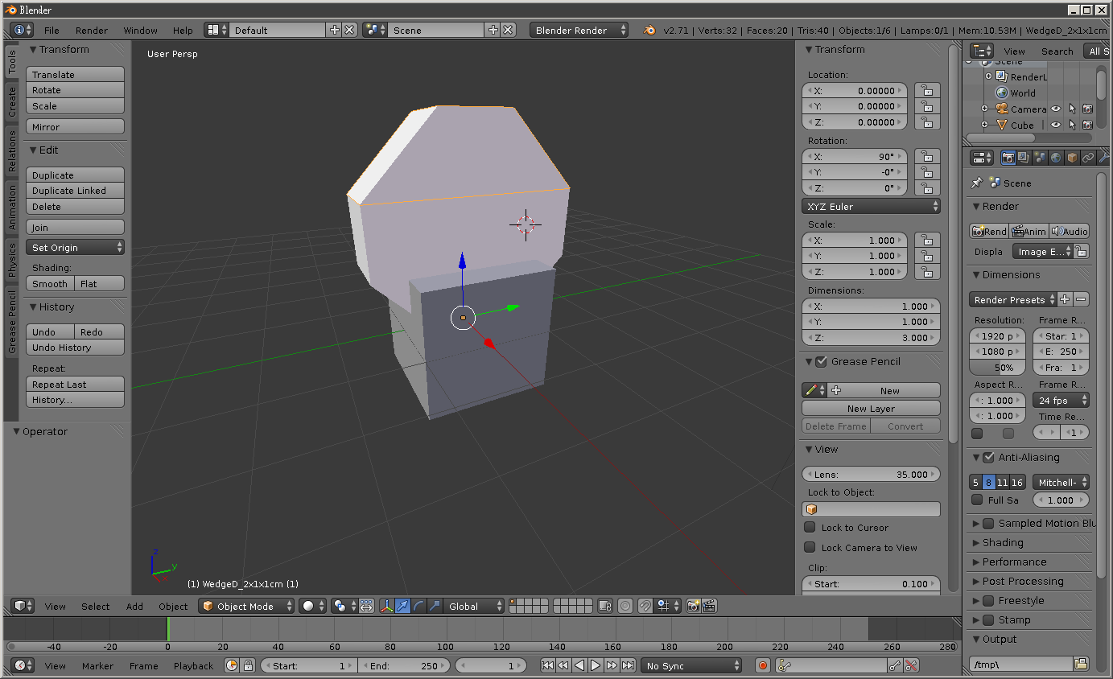Adjust the resolution 50% percentage slider

(x=996, y=368)
